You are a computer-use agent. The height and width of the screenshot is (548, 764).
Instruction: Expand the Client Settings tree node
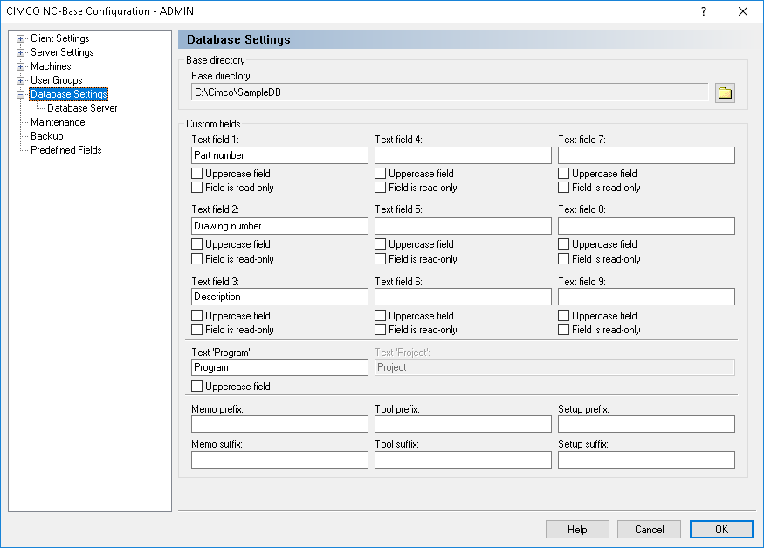click(20, 38)
